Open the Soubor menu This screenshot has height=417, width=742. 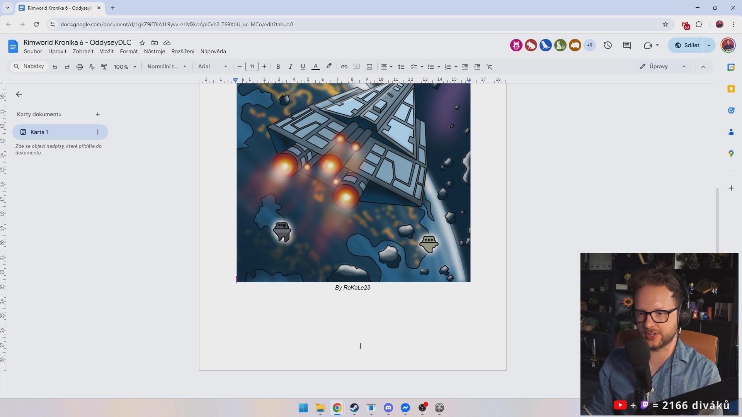[33, 51]
